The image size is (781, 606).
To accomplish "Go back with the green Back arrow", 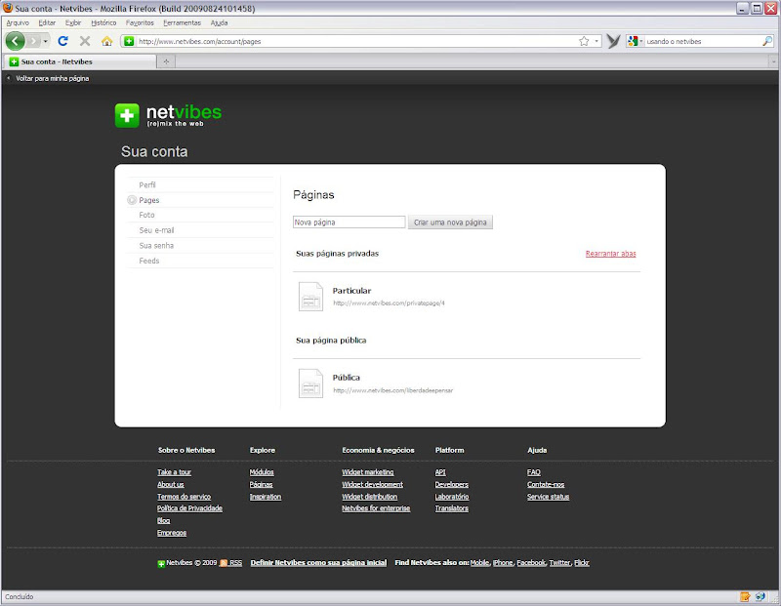I will click(15, 41).
